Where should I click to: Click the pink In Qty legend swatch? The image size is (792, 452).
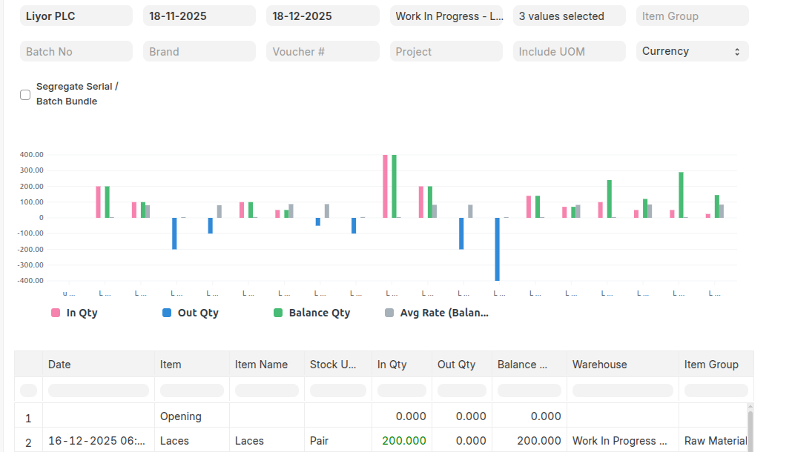pyautogui.click(x=56, y=313)
